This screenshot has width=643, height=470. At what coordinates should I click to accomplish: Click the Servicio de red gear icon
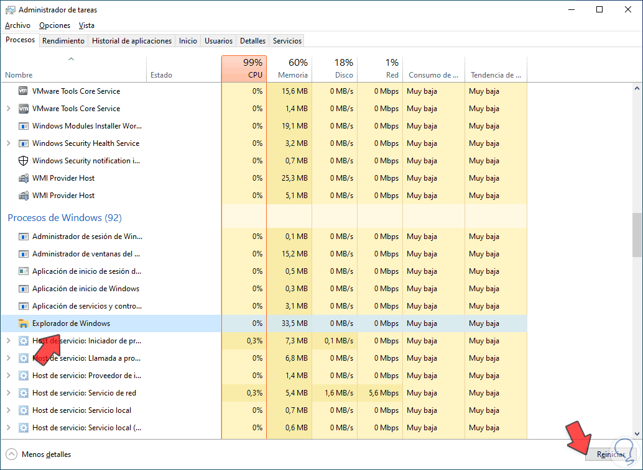click(24, 393)
